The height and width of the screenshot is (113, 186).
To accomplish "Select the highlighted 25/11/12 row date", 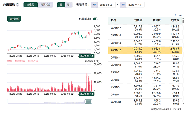I will click(116, 50).
